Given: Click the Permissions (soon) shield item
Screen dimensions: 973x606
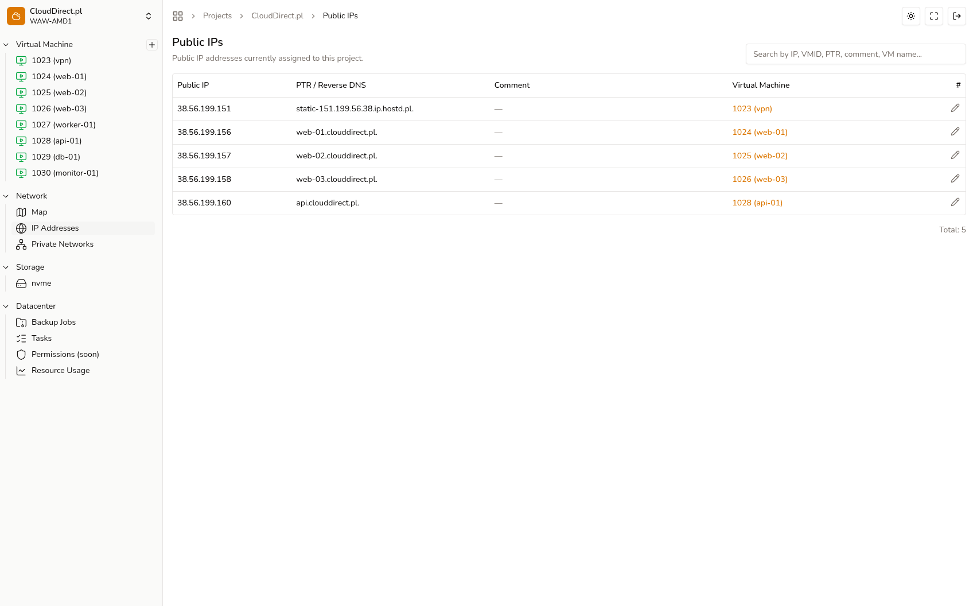Looking at the screenshot, I should 65,354.
